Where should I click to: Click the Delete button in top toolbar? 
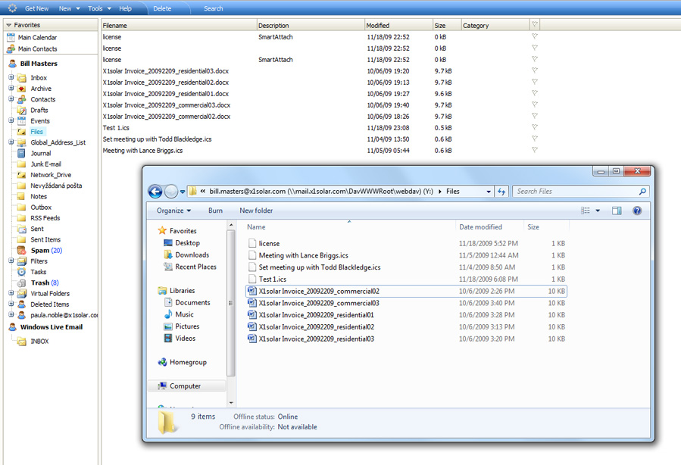162,8
